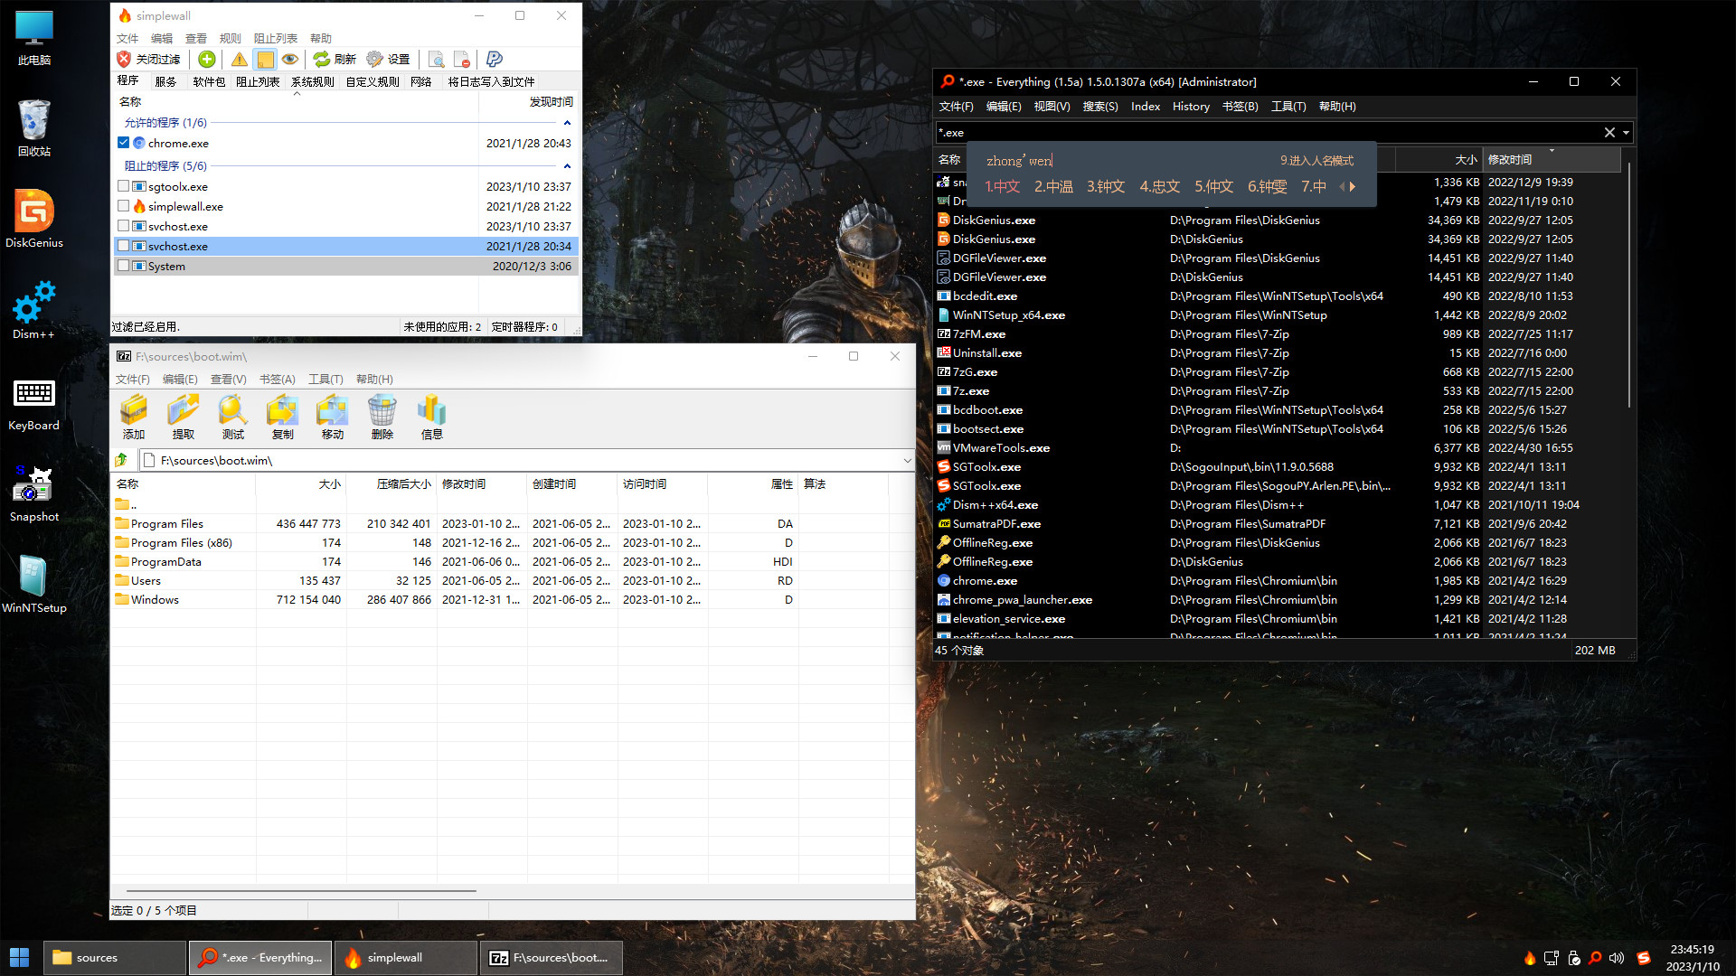Screen dimensions: 1736x976
Task: Check the System row checkbox
Action: click(124, 266)
